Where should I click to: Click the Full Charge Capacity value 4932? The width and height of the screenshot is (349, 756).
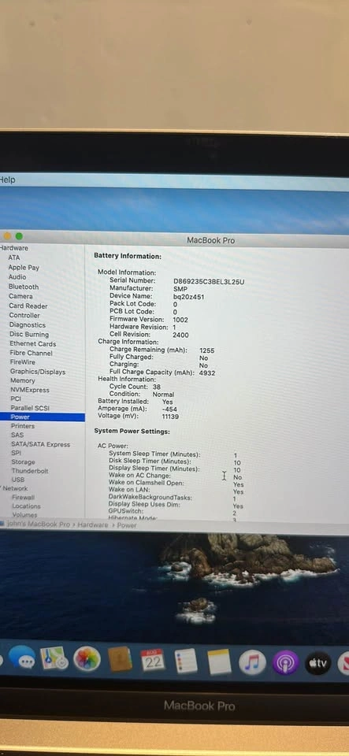point(207,373)
